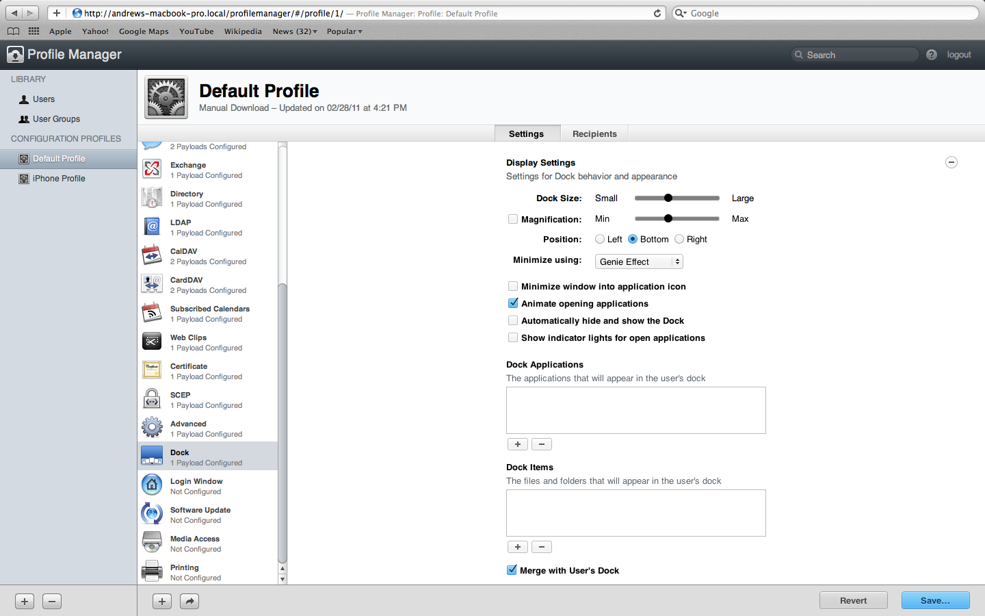Viewport: 985px width, 616px height.
Task: Switch to the Settings tab
Action: (527, 133)
